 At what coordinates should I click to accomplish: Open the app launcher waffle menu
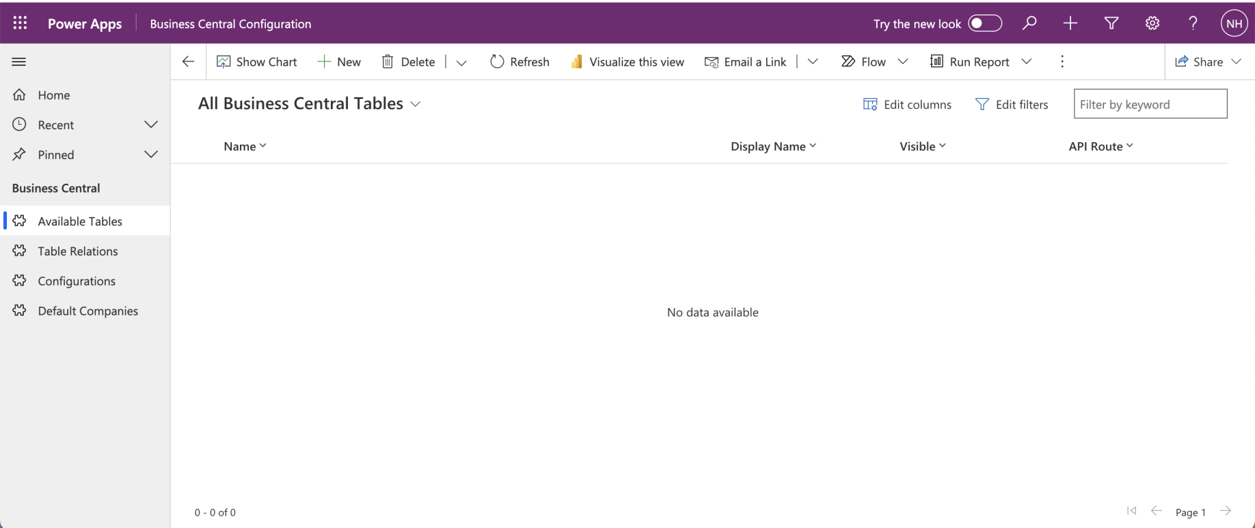[20, 23]
